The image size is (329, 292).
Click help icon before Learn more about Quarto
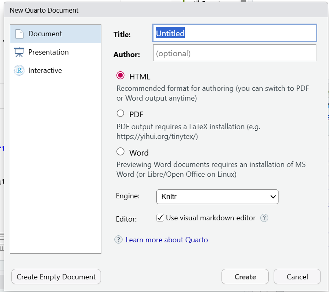click(x=118, y=239)
